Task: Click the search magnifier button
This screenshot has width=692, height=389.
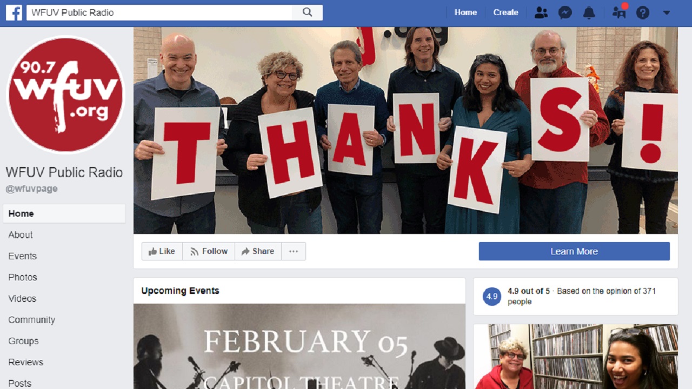Action: click(307, 12)
